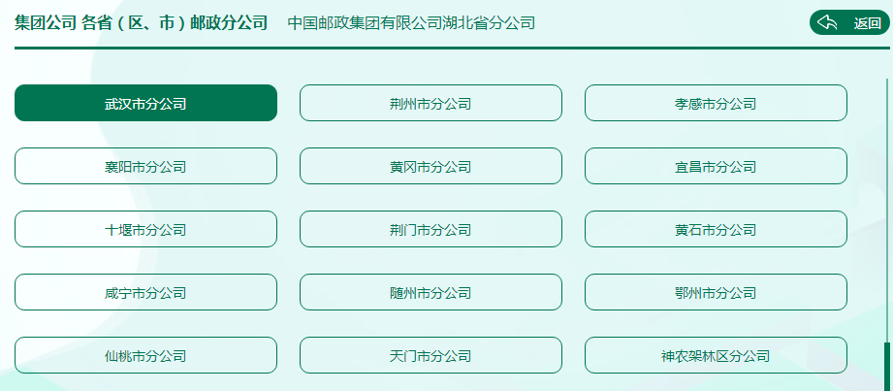Select 咸宁市分公司 branch
This screenshot has height=391, width=893.
click(145, 292)
